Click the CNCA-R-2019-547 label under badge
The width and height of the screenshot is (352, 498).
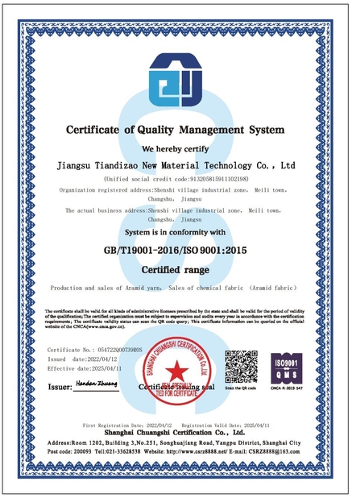[x=287, y=388]
